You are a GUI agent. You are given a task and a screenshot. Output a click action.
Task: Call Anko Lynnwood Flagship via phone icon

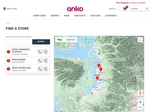click(x=40, y=52)
